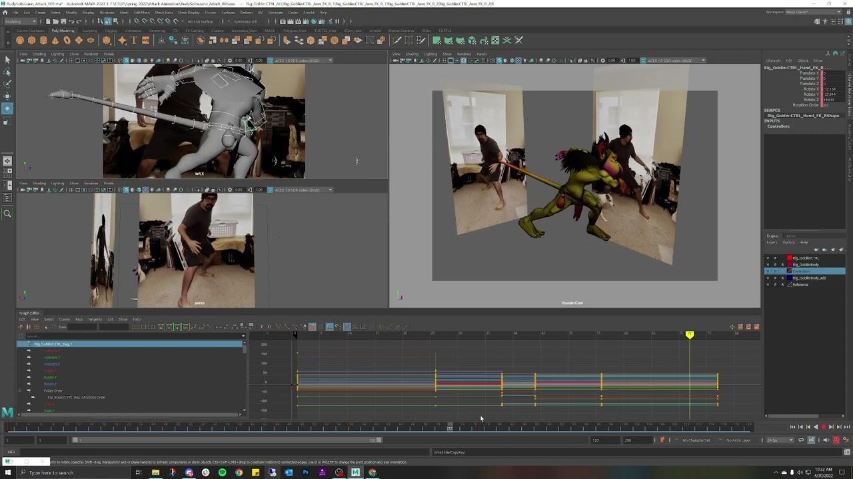
Task: Toggle visibility V of Rig_Goblin:CTRL layer
Action: [x=768, y=258]
